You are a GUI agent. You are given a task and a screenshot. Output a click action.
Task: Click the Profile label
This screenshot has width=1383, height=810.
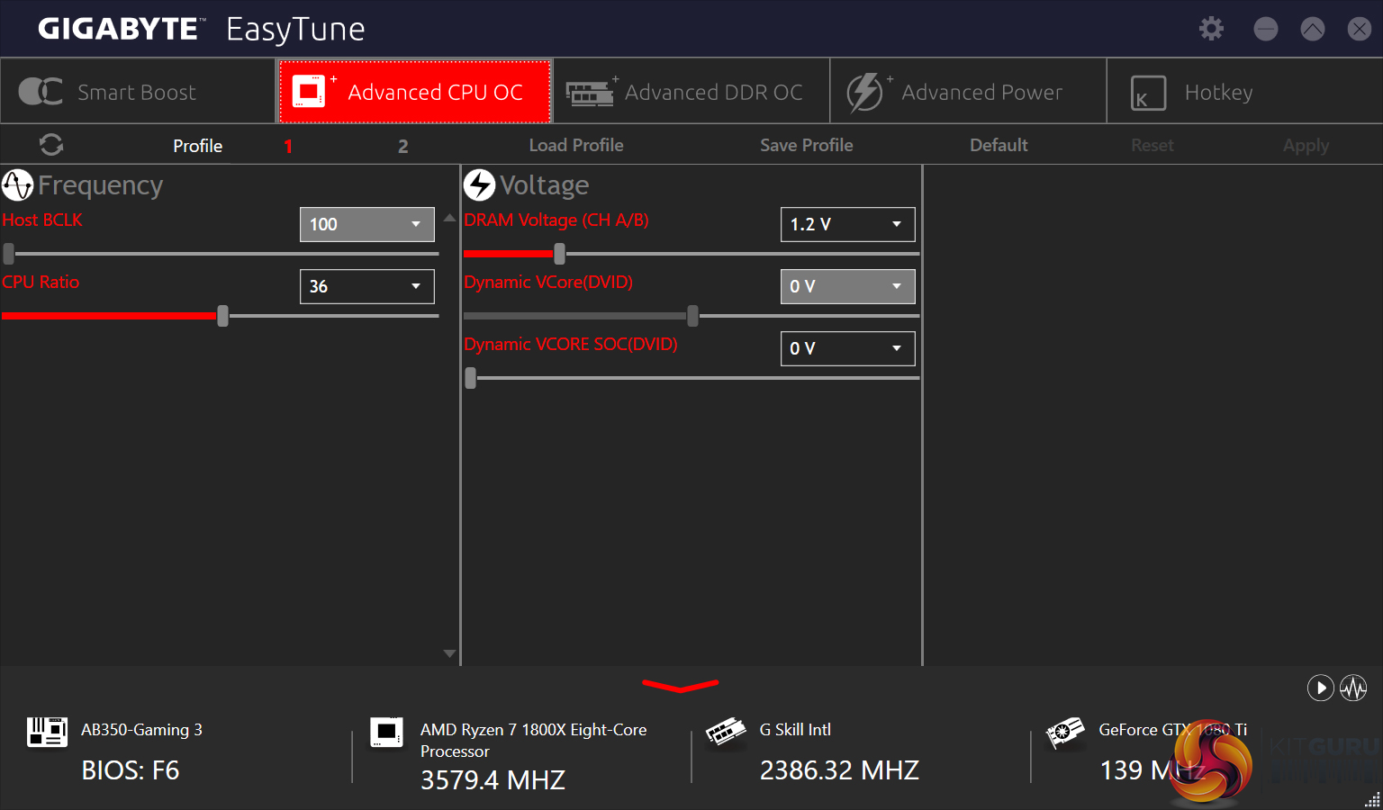tap(198, 146)
